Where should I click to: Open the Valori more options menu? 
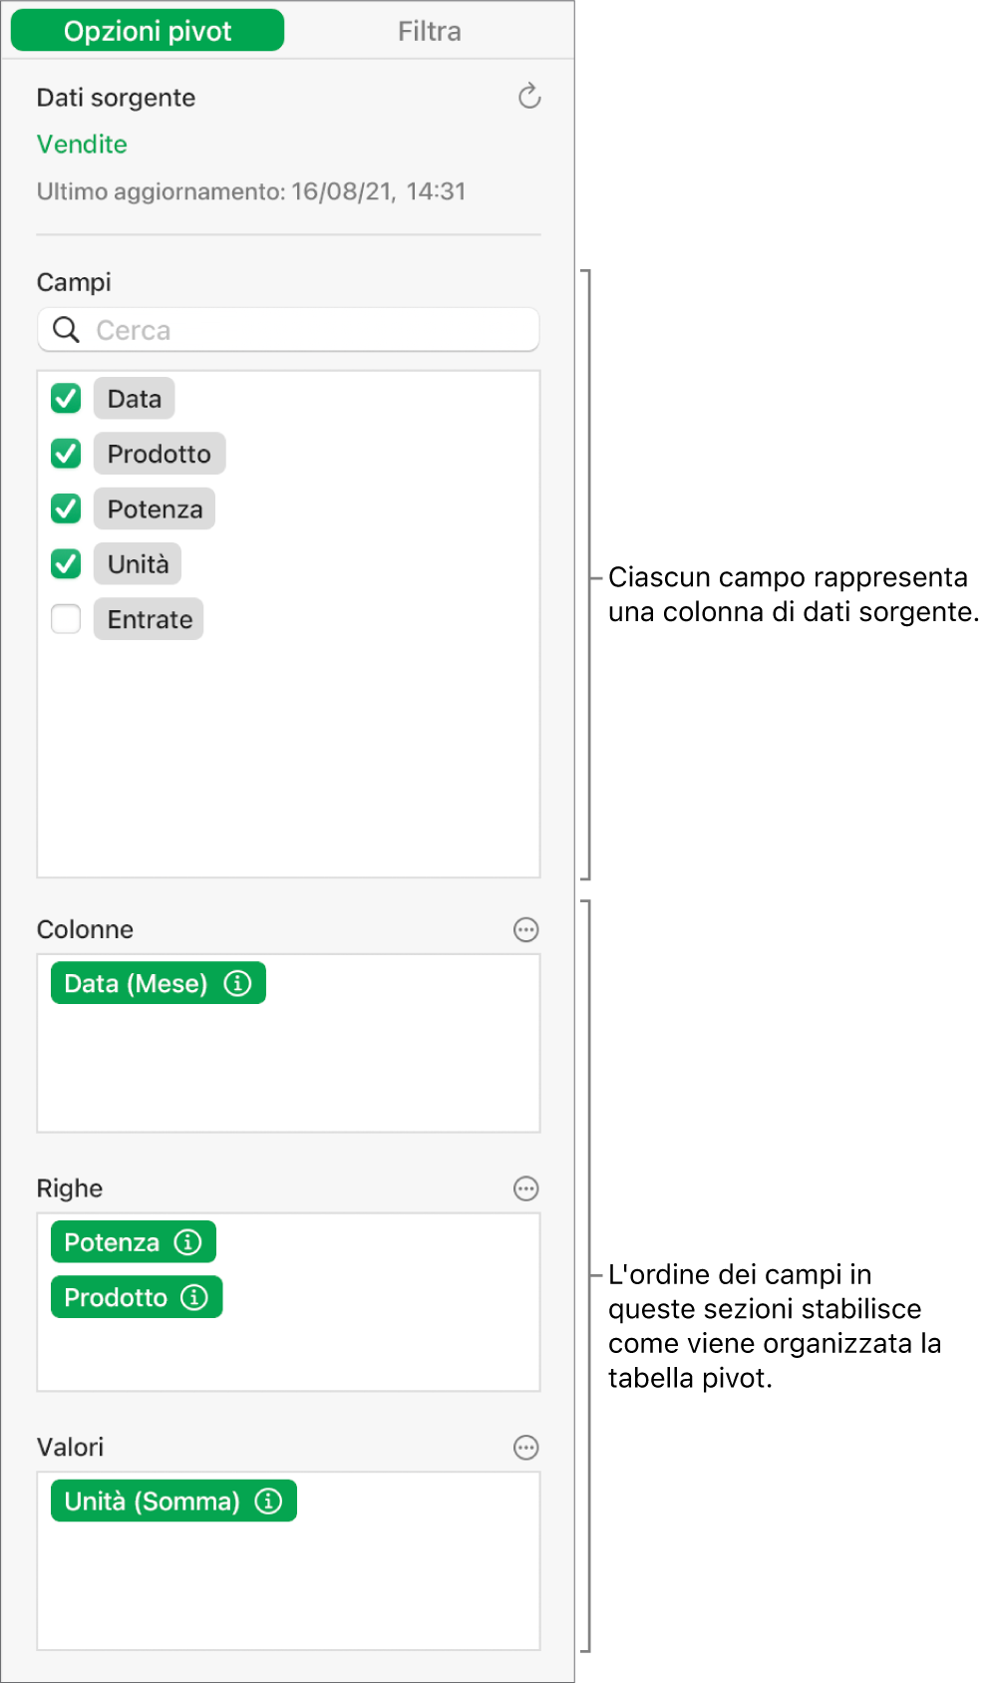click(x=525, y=1448)
